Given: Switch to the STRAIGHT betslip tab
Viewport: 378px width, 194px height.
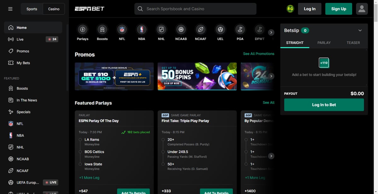Looking at the screenshot, I should pos(295,43).
